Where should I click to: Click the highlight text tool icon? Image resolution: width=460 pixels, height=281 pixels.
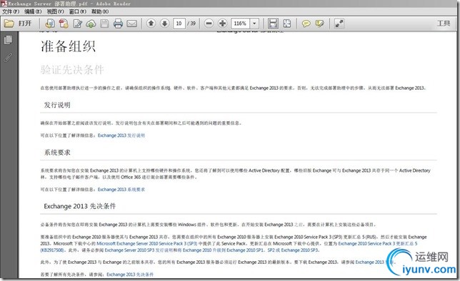click(320, 24)
